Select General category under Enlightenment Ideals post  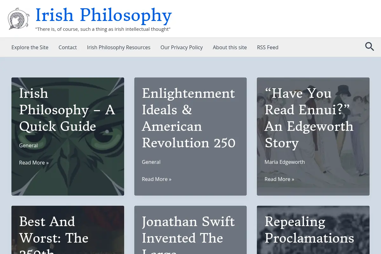[151, 162]
